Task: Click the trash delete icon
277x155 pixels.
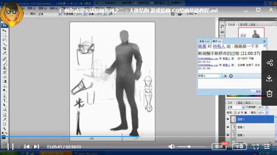Action: click(269, 94)
